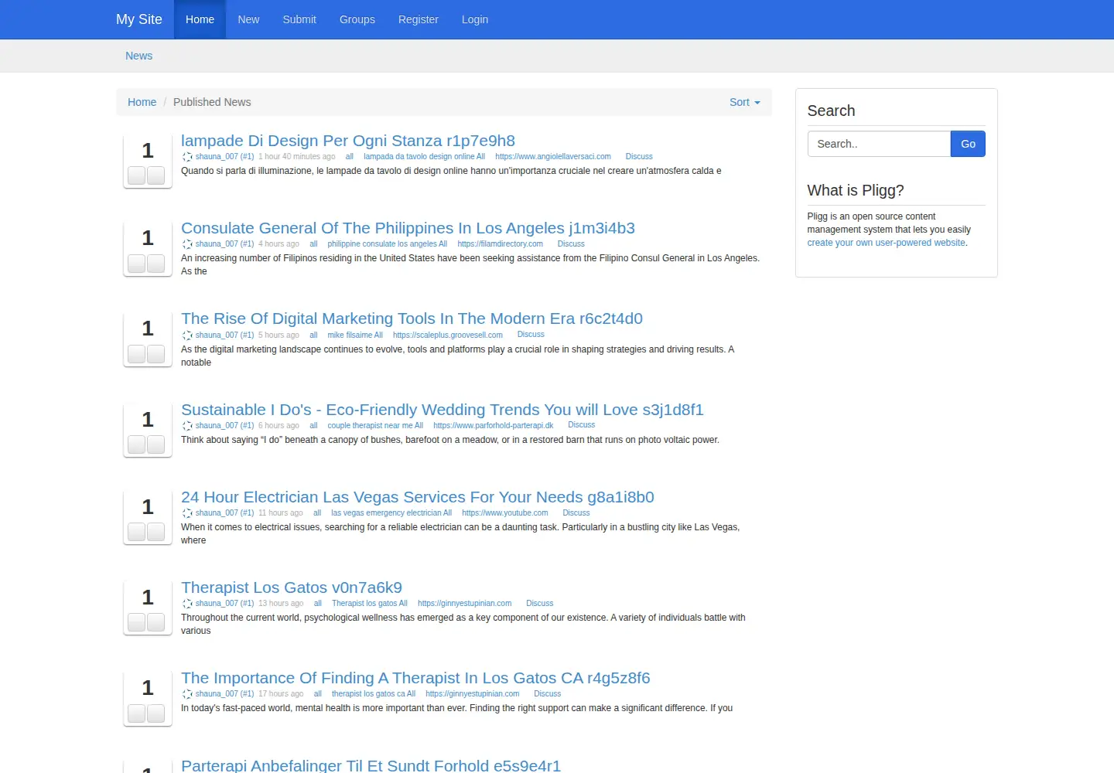
Task: Downvote Importance Of Finding A Therapist with right vote button
Action: pos(155,713)
